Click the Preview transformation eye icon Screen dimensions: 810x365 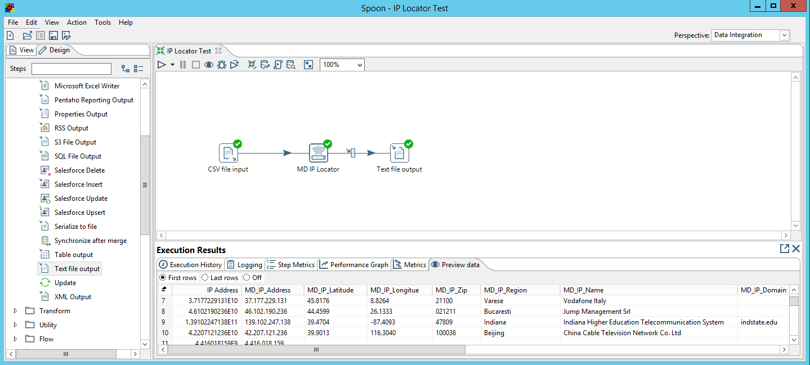click(208, 65)
